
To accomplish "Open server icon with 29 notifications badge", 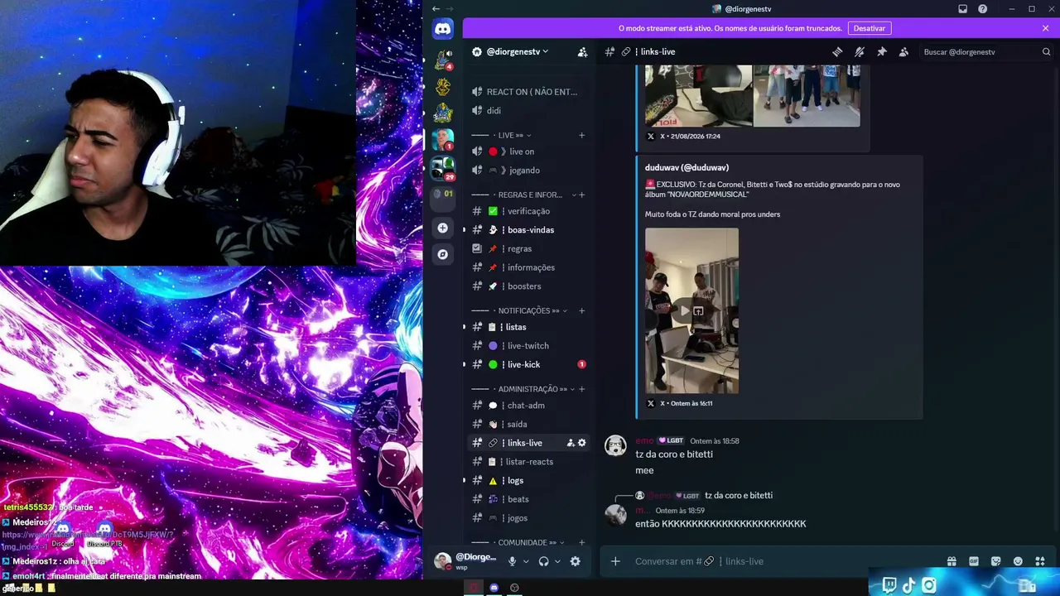I will (x=443, y=168).
